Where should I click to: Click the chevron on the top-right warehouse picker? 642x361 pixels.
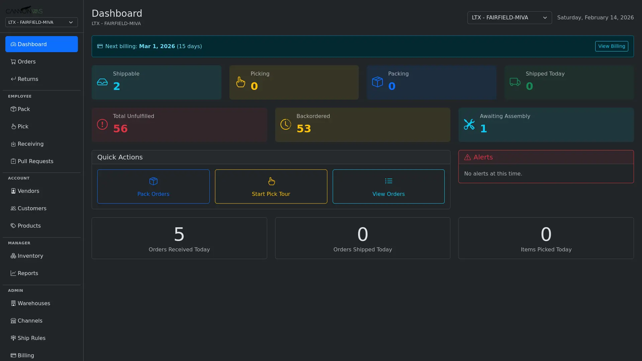[x=545, y=18]
